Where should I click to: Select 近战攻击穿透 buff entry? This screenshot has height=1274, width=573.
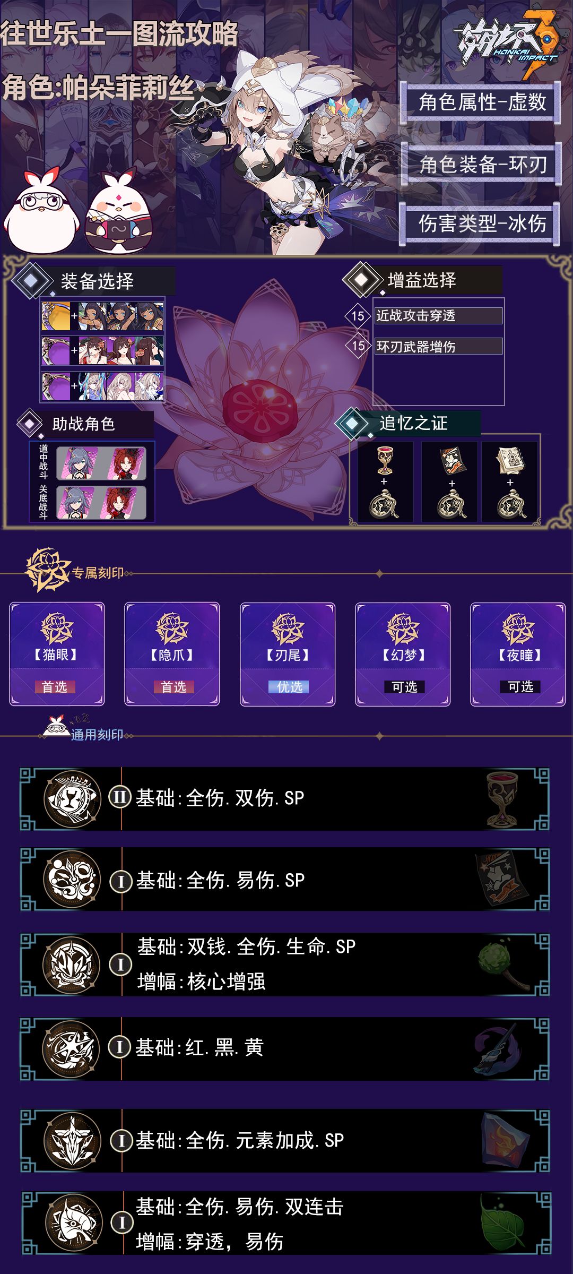click(x=438, y=316)
